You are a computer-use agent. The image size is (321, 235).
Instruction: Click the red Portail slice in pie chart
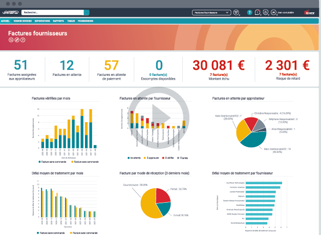(x=162, y=195)
